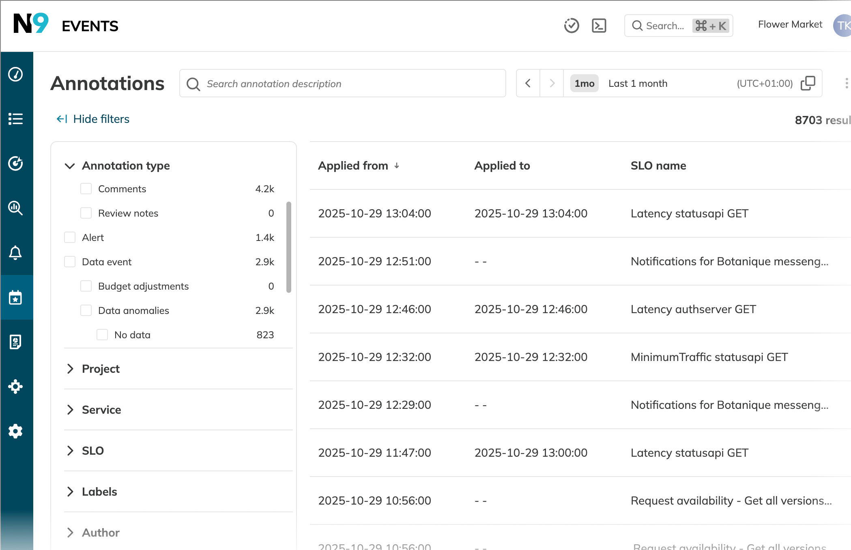The height and width of the screenshot is (550, 851).
Task: Expand the Author filter section
Action: (x=70, y=532)
